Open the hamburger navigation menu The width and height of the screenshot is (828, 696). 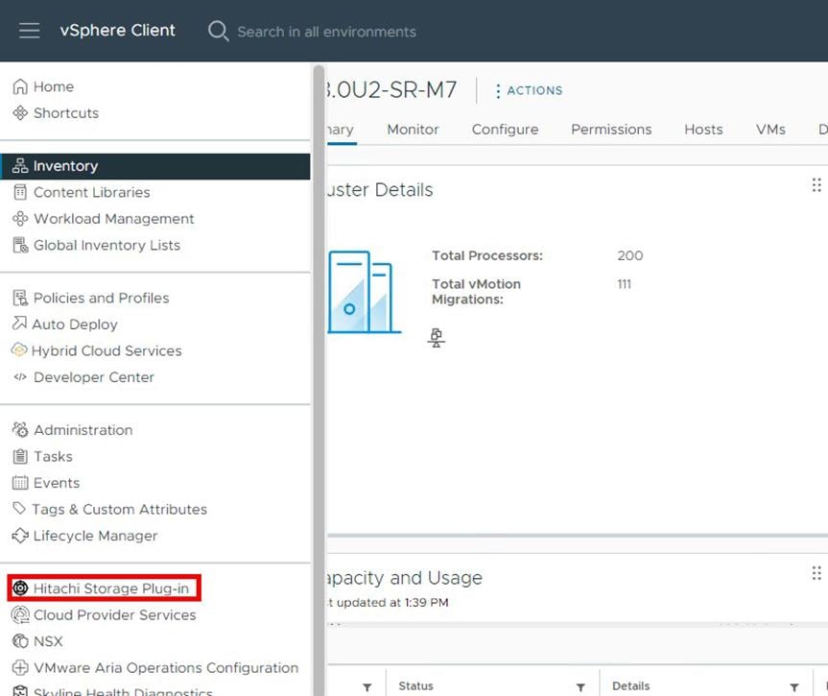[29, 31]
